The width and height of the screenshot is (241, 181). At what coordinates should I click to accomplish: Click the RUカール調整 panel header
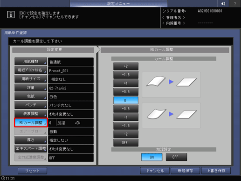165,50
